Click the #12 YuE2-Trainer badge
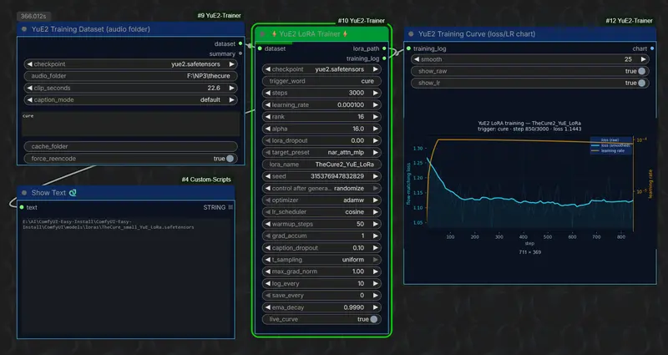 [630, 20]
